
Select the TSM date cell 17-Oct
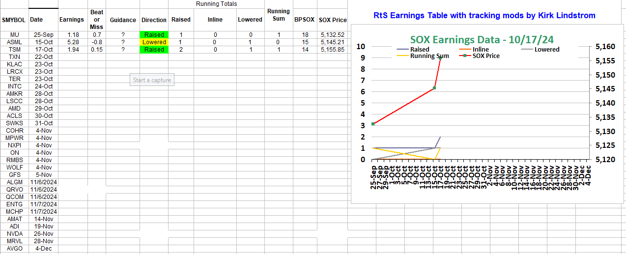tap(44, 50)
